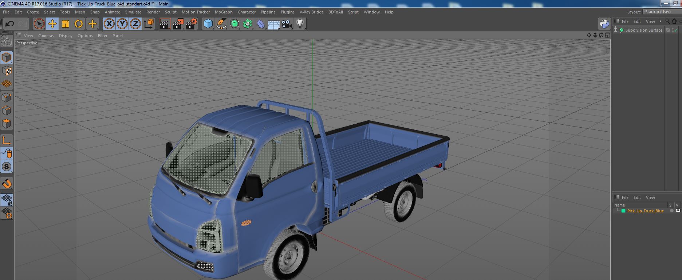
Task: Open the File menu in main menu bar
Action: tap(6, 12)
